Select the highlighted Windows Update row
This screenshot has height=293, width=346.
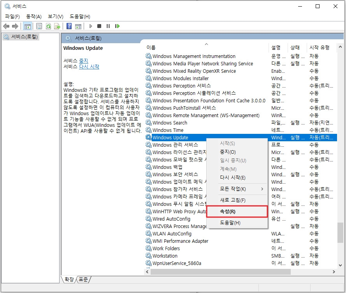click(x=241, y=137)
